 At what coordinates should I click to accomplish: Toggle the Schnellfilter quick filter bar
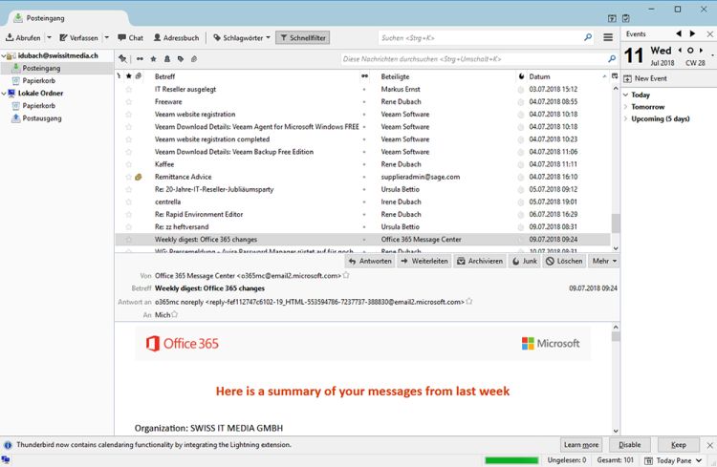pyautogui.click(x=302, y=38)
